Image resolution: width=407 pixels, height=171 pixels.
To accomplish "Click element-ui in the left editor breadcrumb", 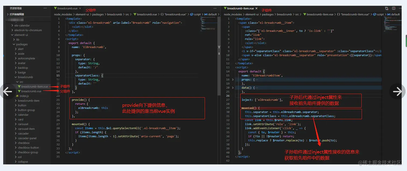I will tap(82, 15).
